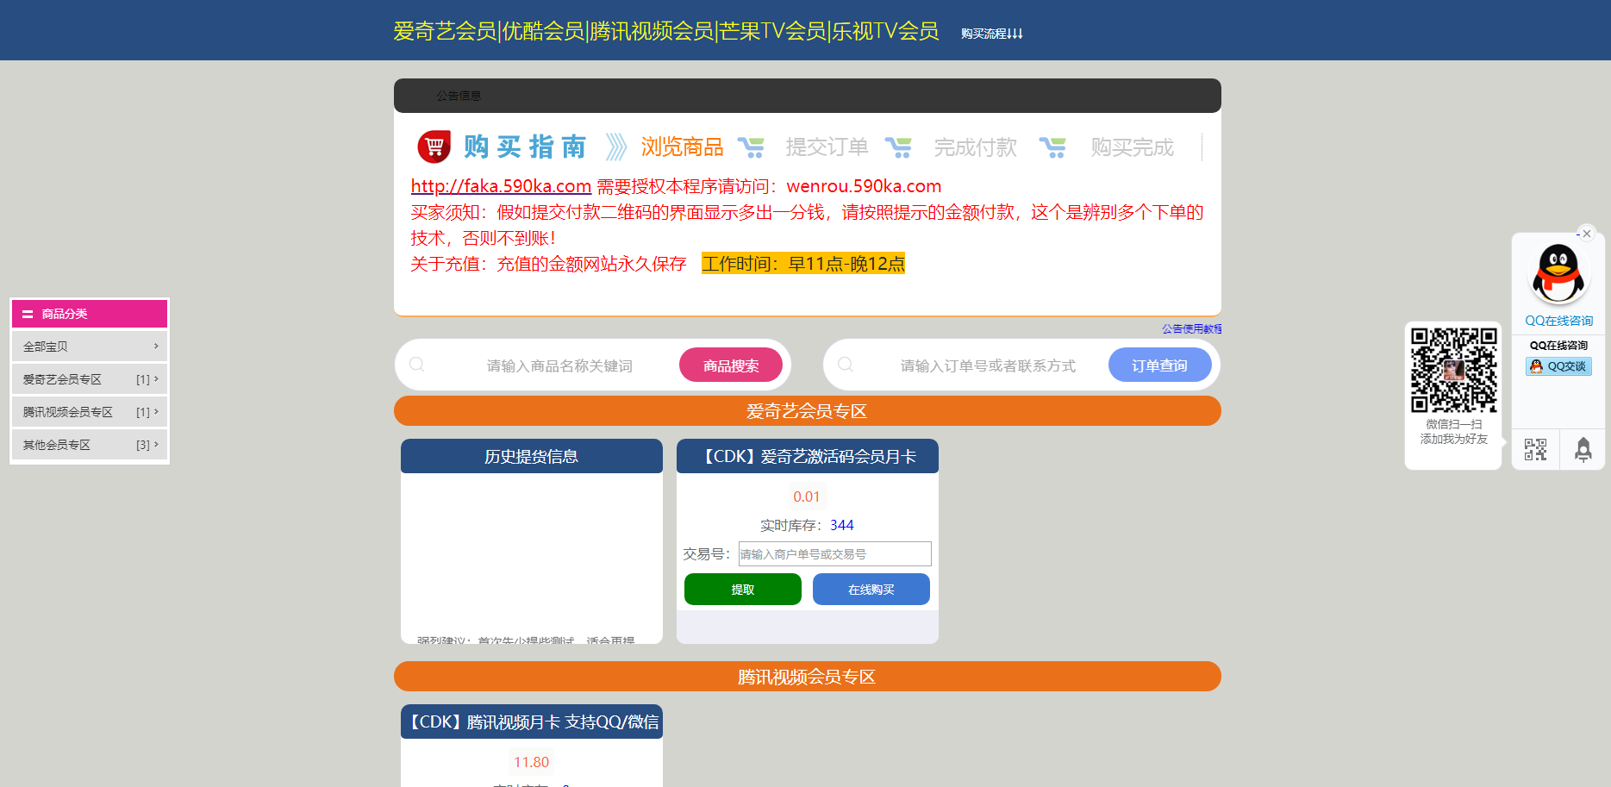1611x787 pixels.
Task: Click the 历史提货信息 card header
Action: click(x=531, y=456)
